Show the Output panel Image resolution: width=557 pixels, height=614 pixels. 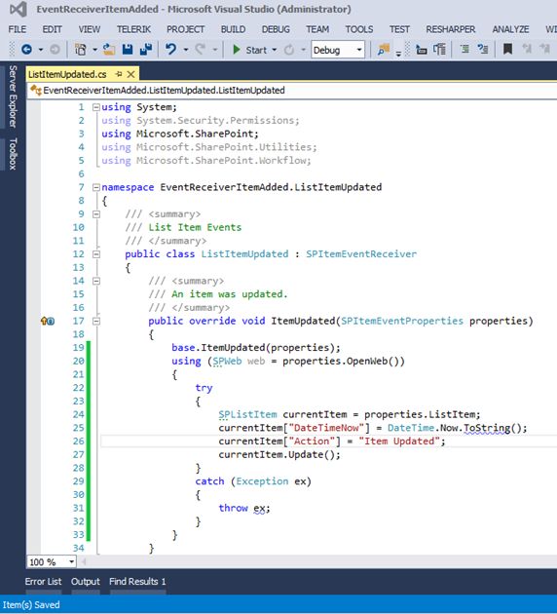tap(86, 582)
